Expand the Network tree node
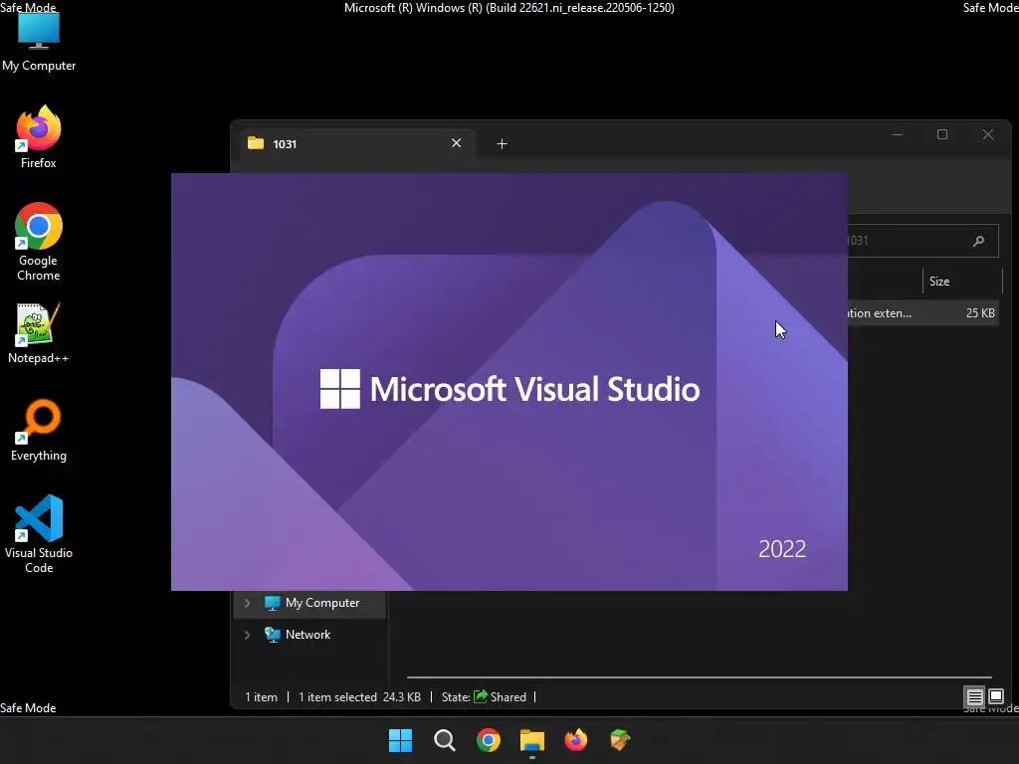 (x=247, y=635)
